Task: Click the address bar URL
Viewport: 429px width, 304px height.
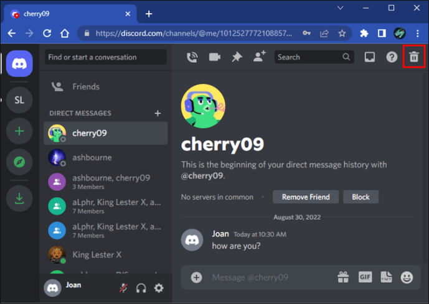Action: coord(194,34)
